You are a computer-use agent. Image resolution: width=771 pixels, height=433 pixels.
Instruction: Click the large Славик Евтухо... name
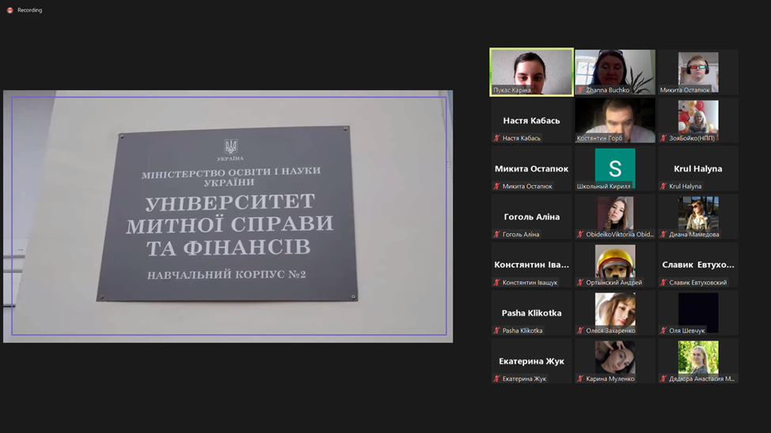697,265
